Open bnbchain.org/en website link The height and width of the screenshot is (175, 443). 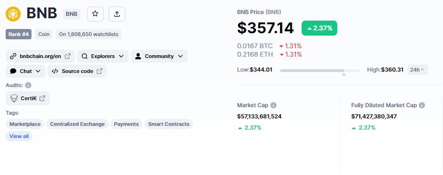click(40, 56)
